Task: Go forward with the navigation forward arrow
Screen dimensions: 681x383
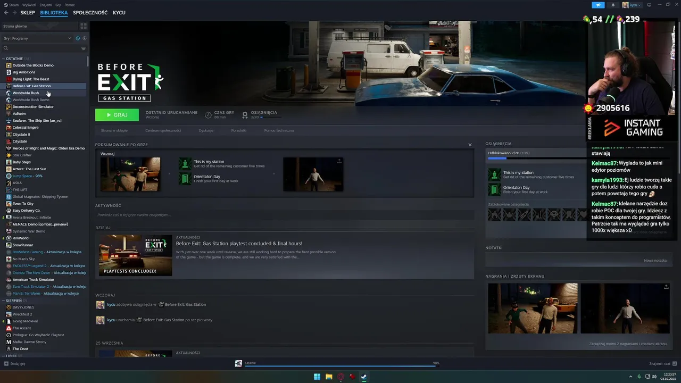Action: click(x=14, y=13)
